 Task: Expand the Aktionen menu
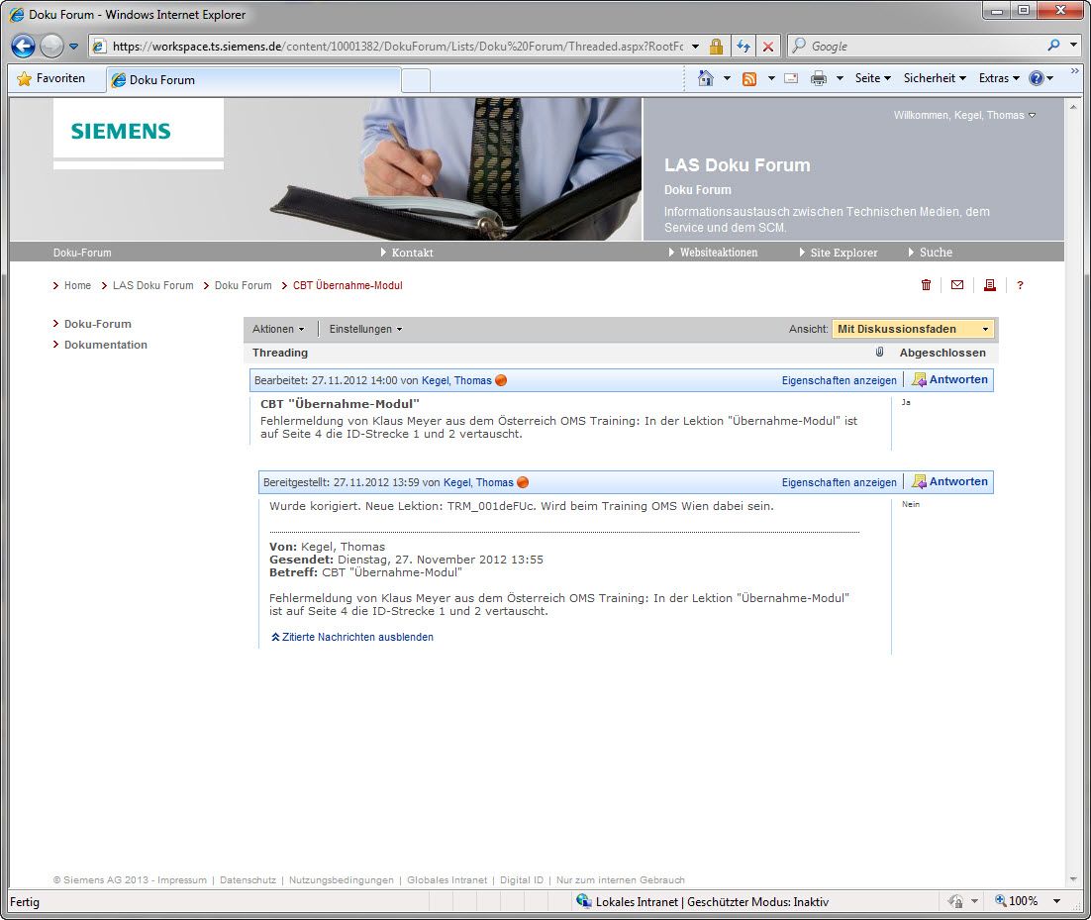coord(278,329)
